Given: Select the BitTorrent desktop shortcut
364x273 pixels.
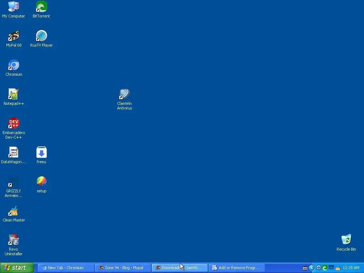Looking at the screenshot, I should [41, 10].
